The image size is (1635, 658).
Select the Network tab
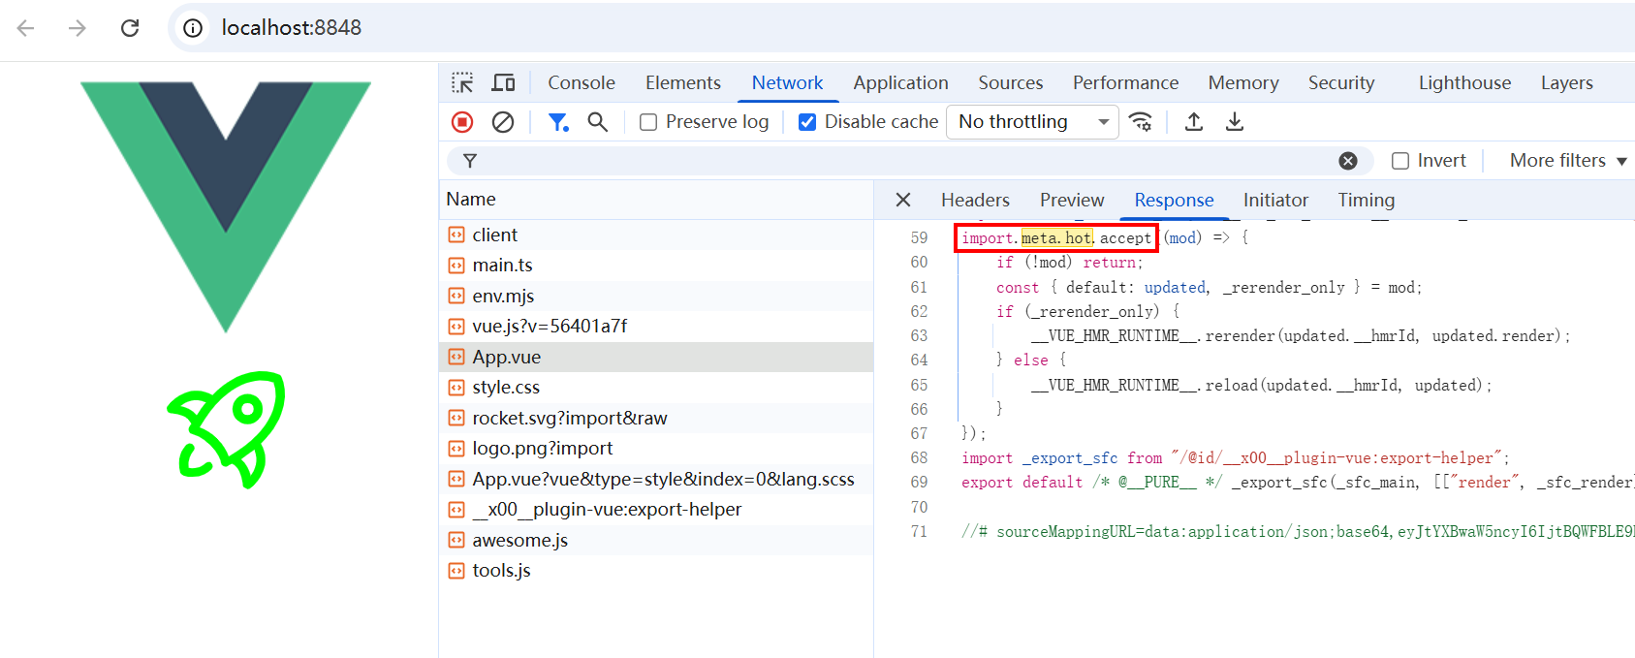tap(787, 83)
